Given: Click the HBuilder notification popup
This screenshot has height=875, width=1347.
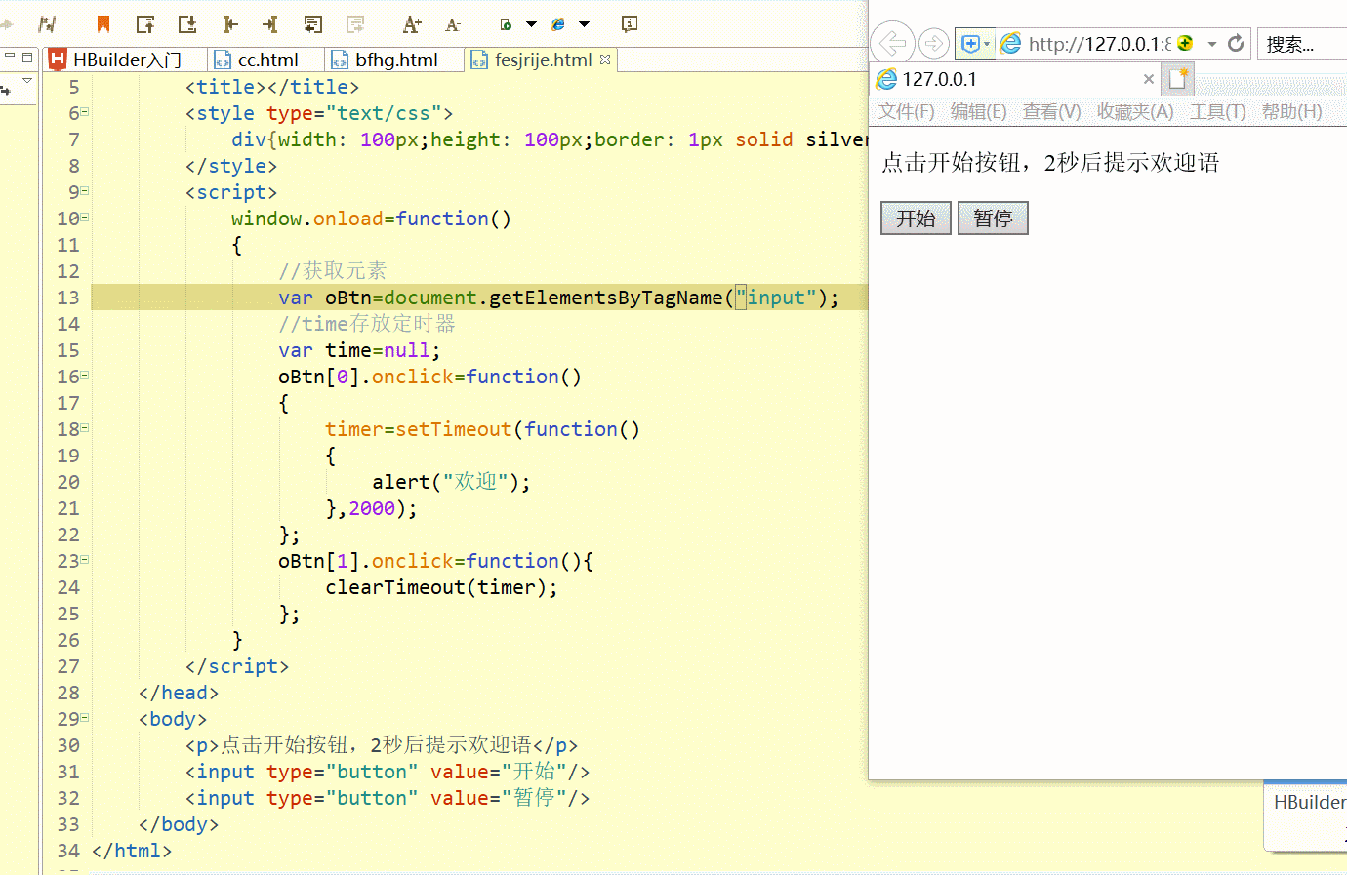Looking at the screenshot, I should click(1306, 815).
